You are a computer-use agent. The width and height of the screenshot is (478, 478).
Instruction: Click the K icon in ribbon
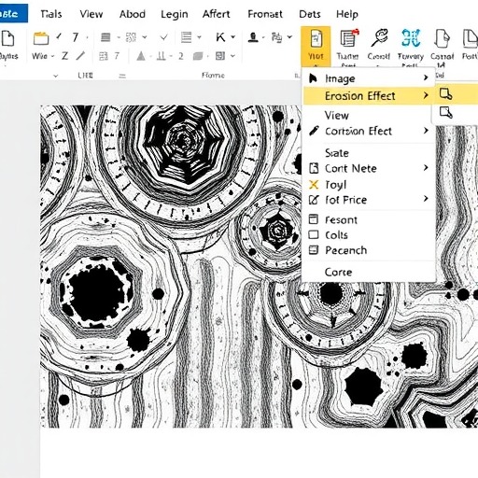pos(220,37)
